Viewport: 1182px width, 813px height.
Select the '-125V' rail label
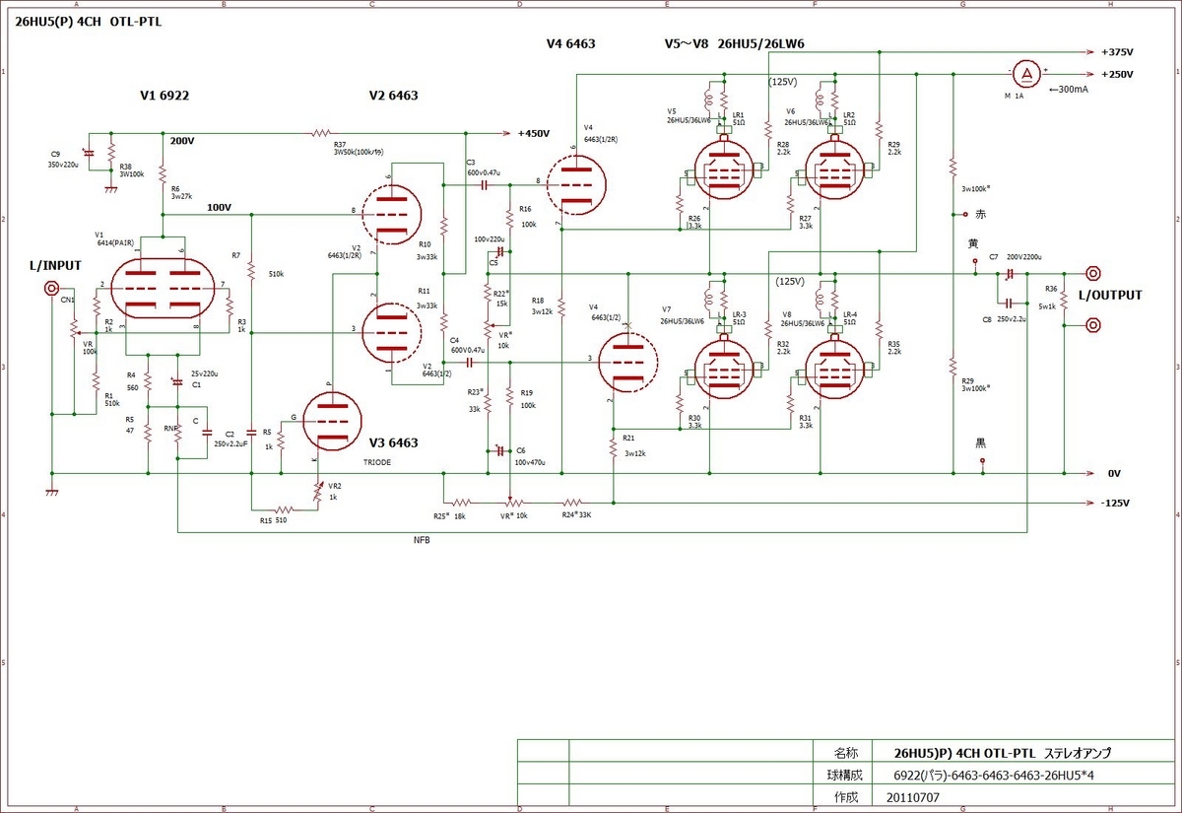[x=1115, y=503]
